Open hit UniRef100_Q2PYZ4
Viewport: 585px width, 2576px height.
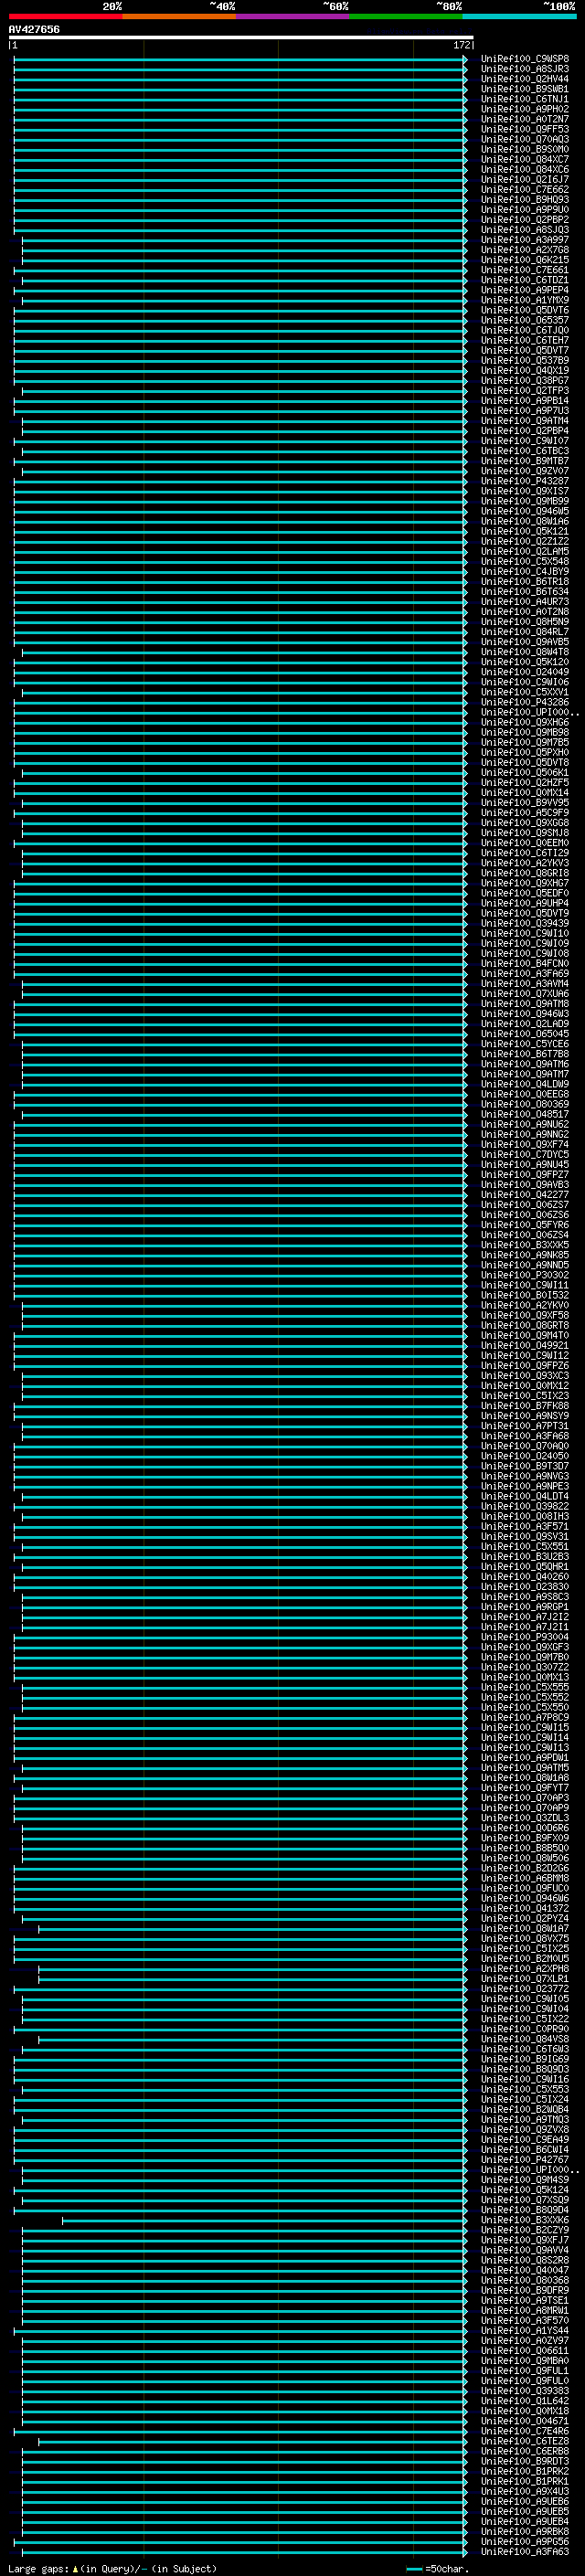pos(525,1918)
